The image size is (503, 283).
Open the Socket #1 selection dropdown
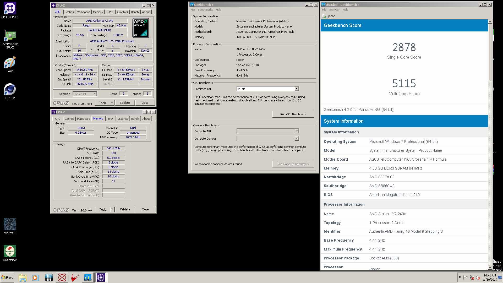[95, 94]
